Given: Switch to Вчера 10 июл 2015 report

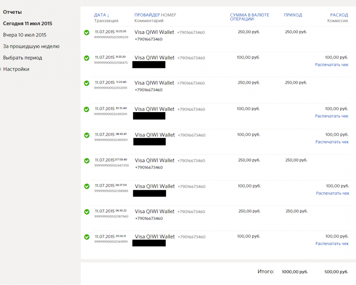Looking at the screenshot, I should (x=25, y=35).
